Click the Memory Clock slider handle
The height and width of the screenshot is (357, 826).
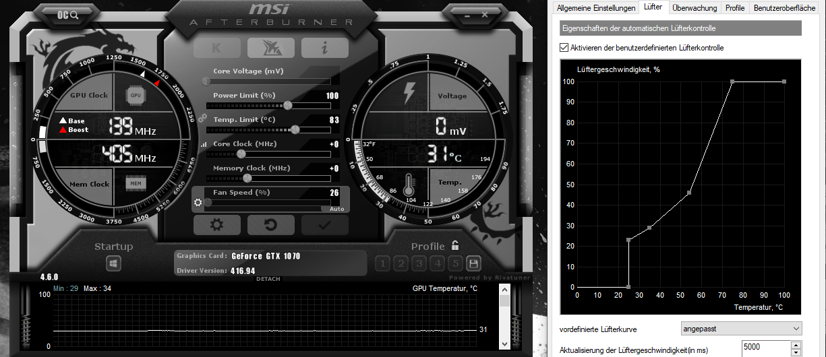[247, 178]
